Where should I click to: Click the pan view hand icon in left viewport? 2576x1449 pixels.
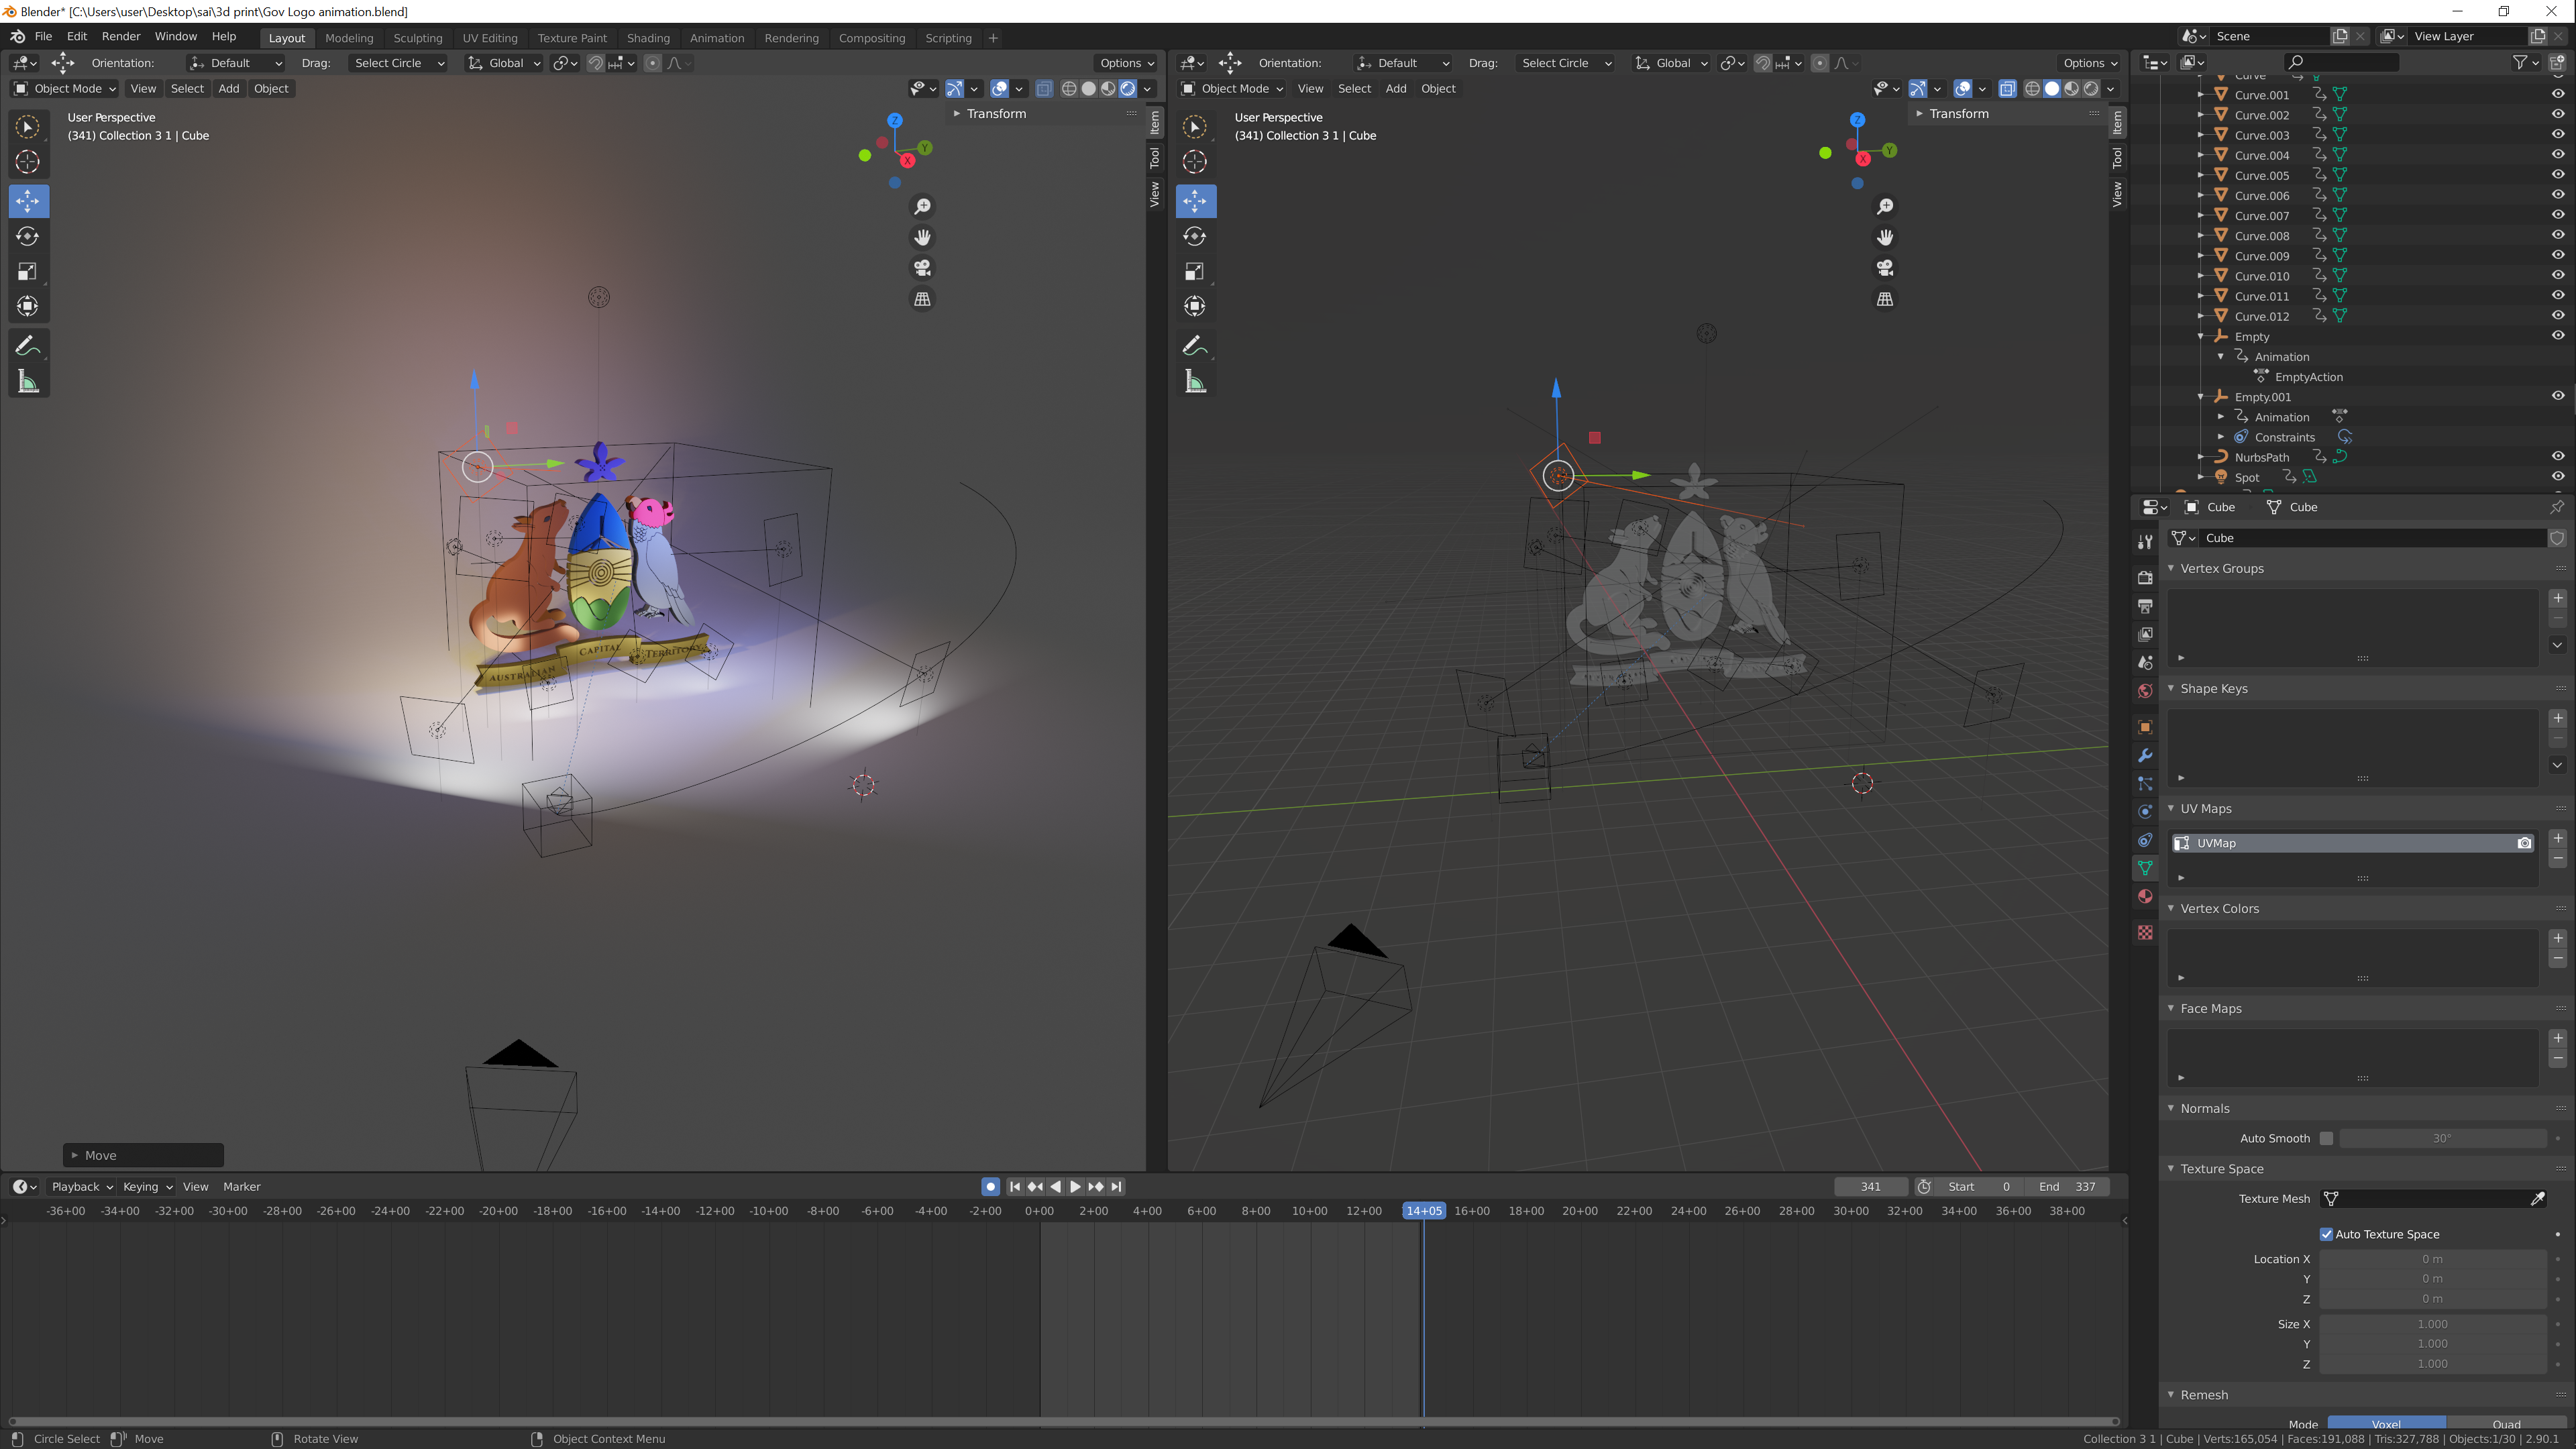click(922, 237)
